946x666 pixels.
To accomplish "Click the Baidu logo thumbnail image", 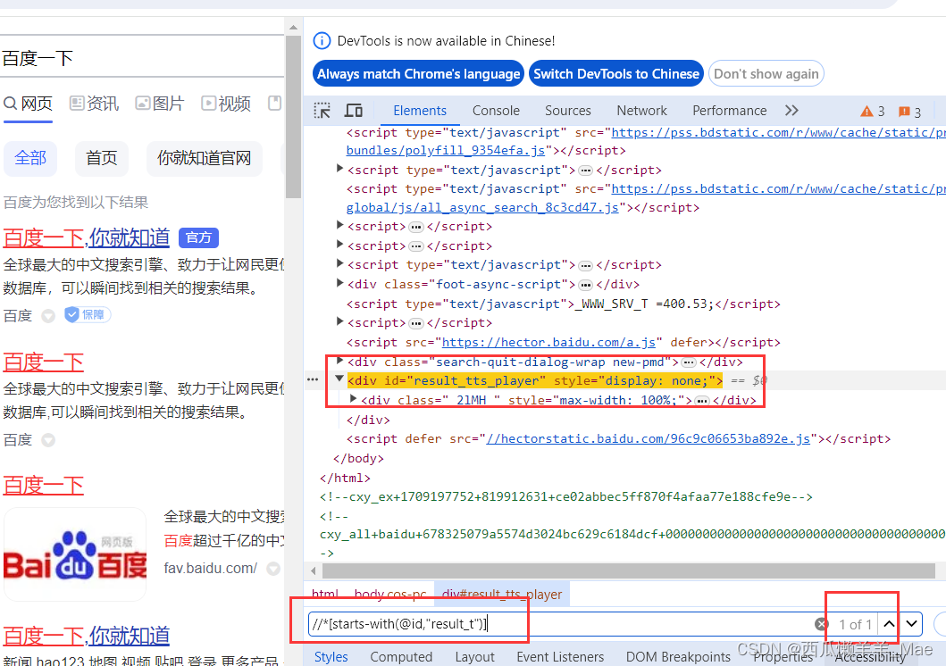I will pos(75,554).
